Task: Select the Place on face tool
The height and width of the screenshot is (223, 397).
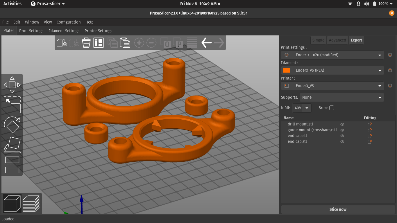Action: pos(12,145)
